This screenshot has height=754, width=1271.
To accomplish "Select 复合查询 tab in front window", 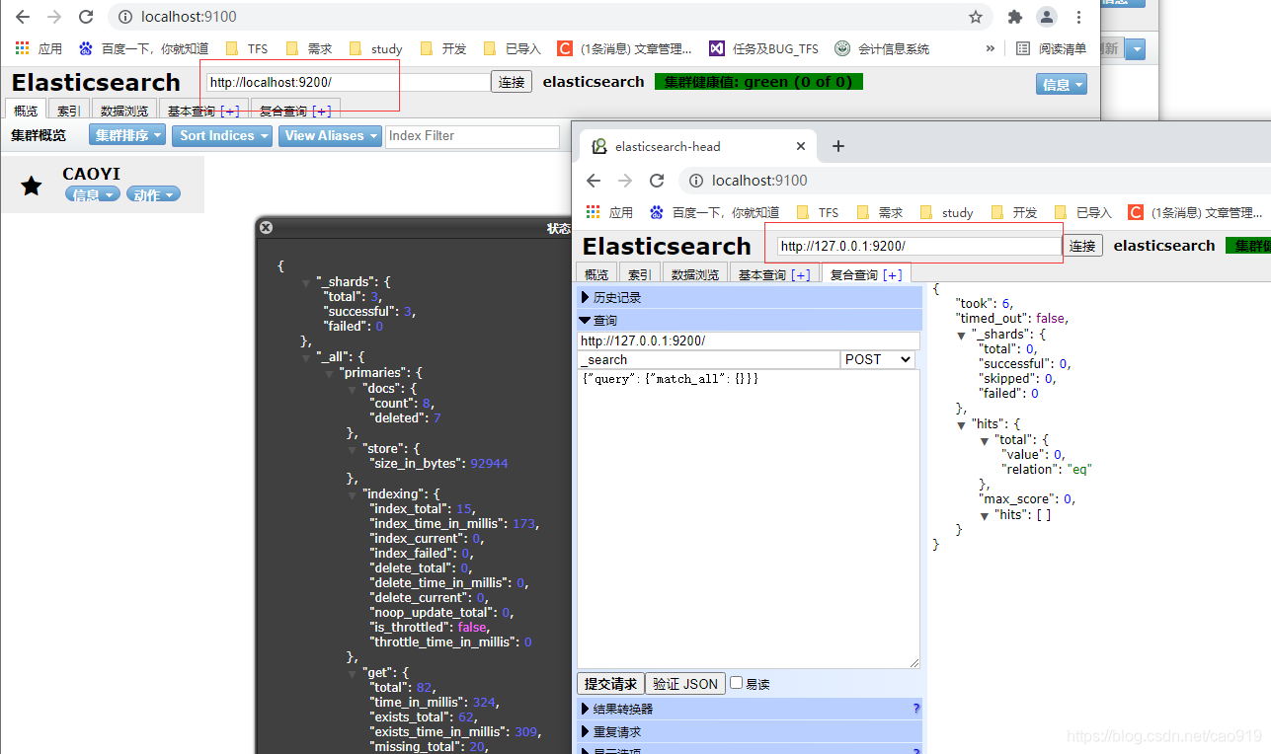I will tap(866, 274).
